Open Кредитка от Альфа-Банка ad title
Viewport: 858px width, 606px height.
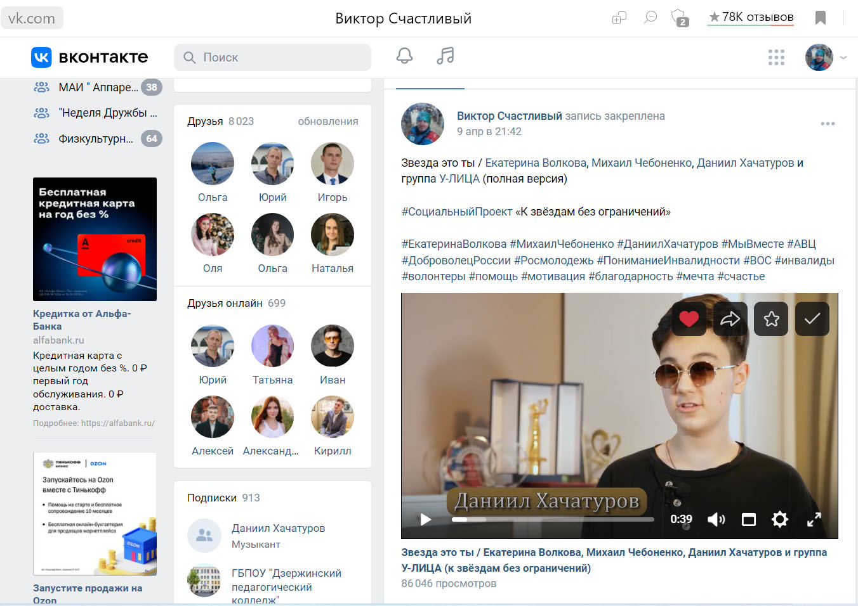[x=82, y=319]
